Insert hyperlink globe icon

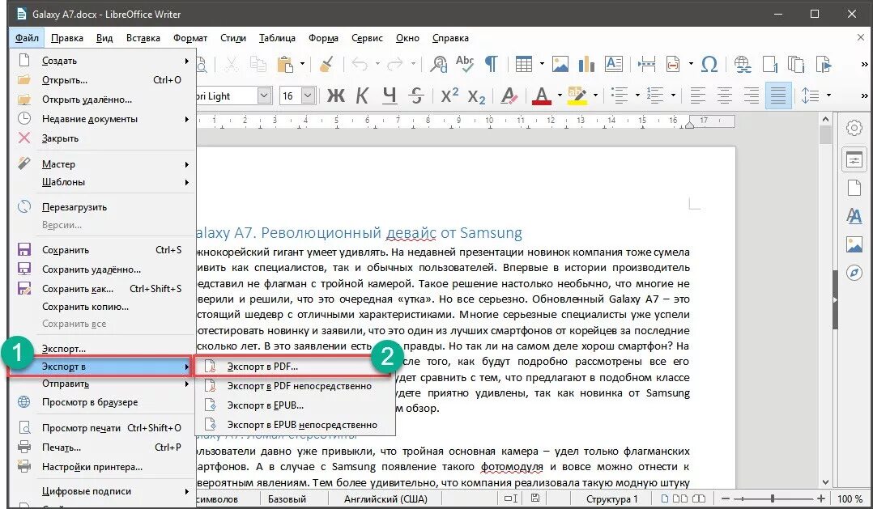[743, 64]
